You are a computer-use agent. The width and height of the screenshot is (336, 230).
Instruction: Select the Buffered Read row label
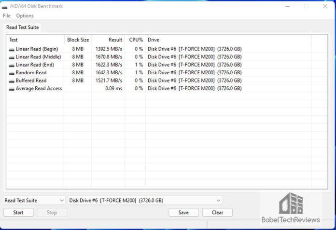(31, 81)
